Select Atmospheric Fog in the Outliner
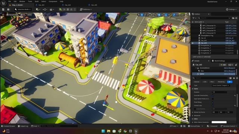The height and width of the screenshot is (134, 239). tap(207, 36)
